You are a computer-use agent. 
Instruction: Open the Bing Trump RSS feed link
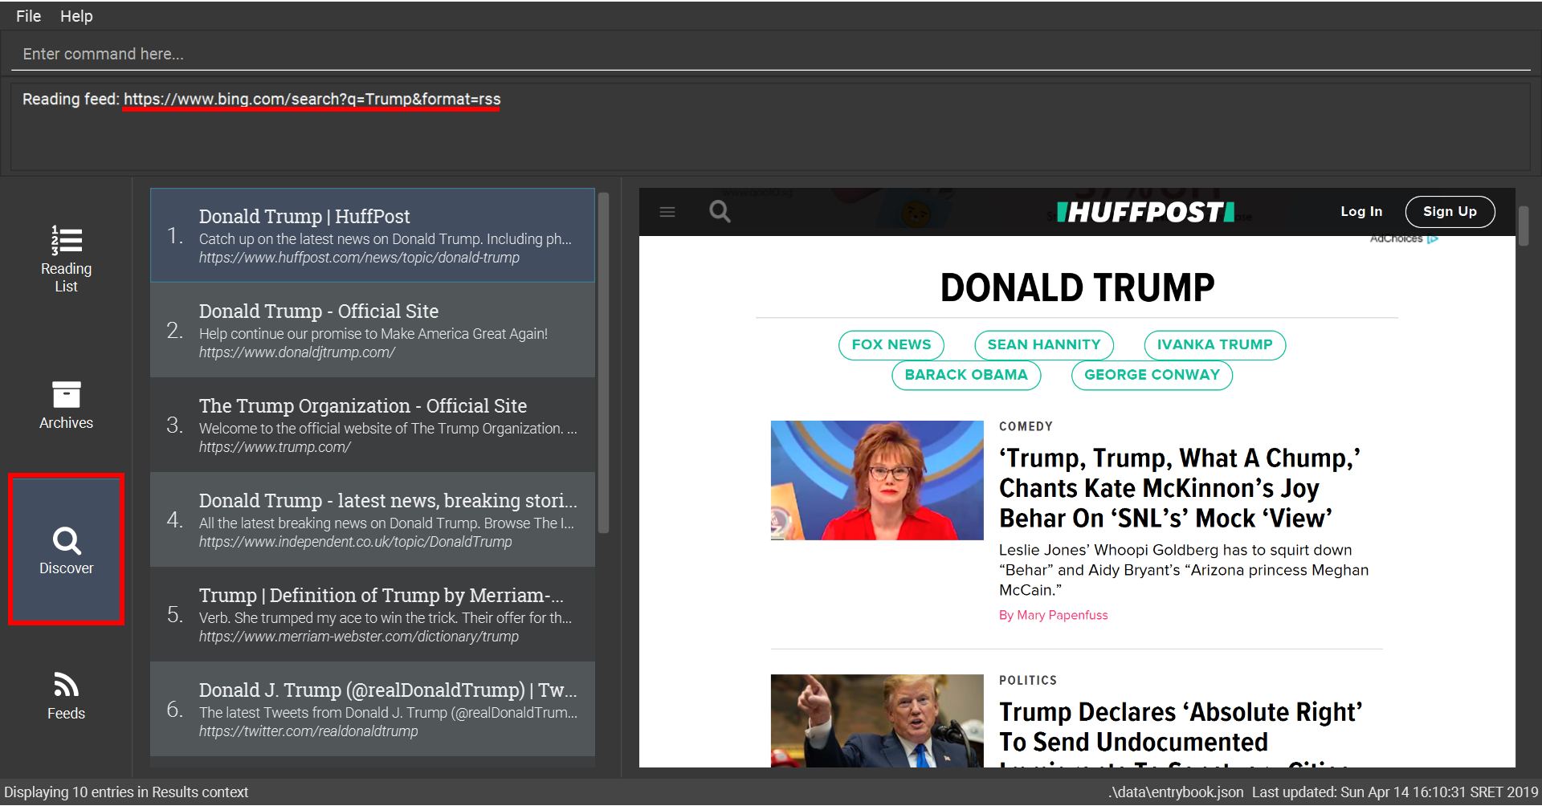point(312,100)
